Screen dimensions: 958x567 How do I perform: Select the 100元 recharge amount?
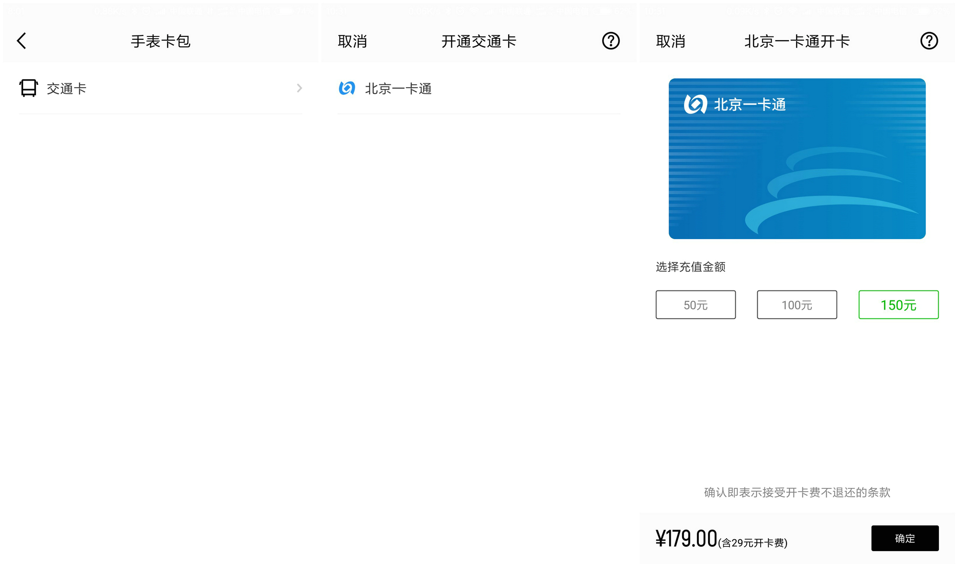797,305
